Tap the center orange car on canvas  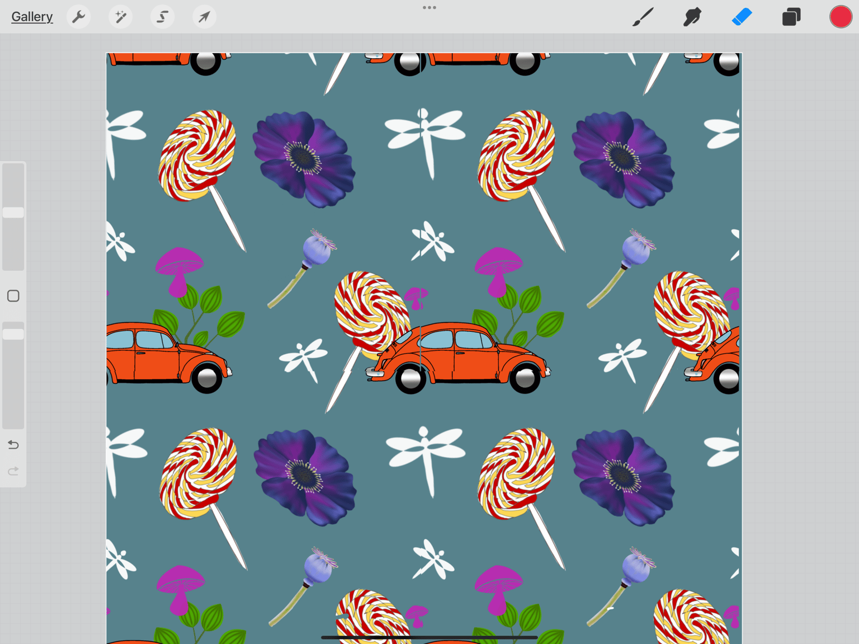pyautogui.click(x=458, y=358)
